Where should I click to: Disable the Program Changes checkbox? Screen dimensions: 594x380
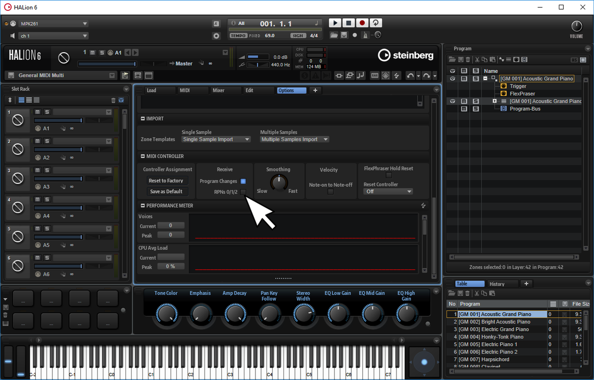(x=243, y=181)
